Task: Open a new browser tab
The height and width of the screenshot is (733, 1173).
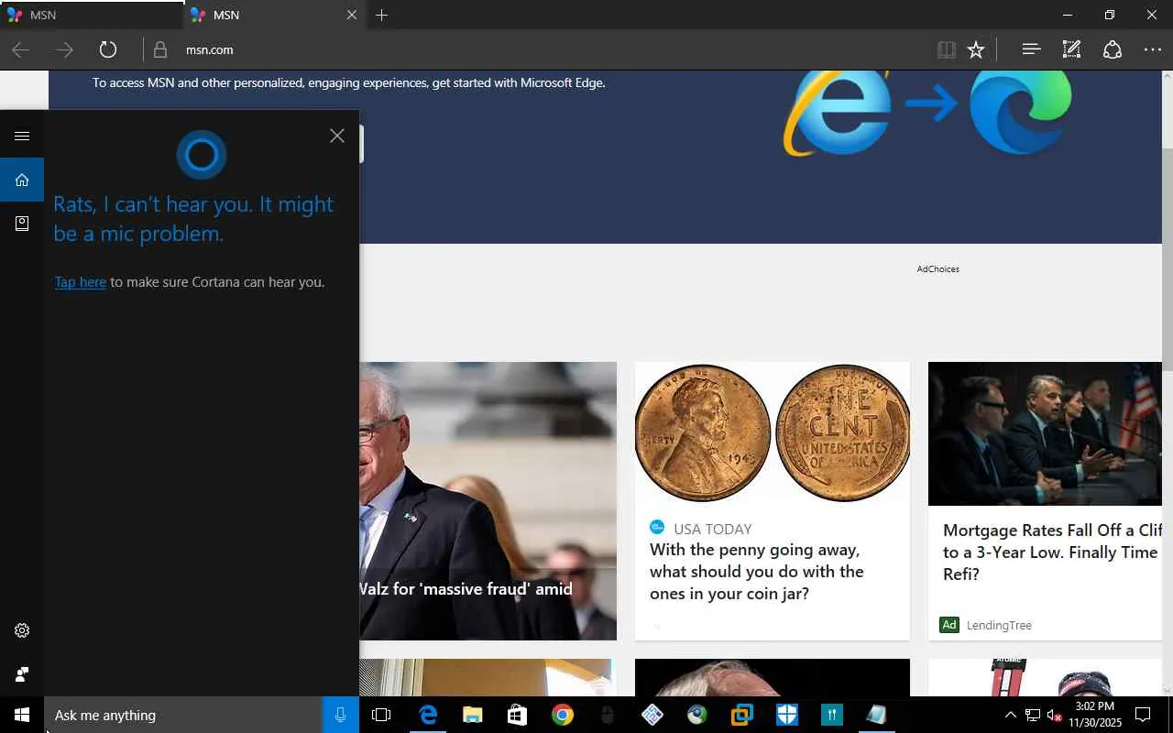Action: tap(382, 16)
